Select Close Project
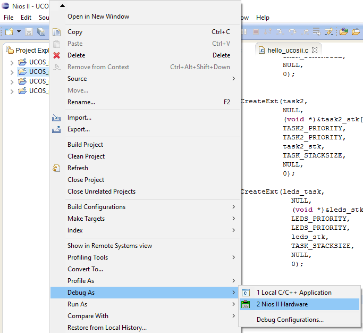 click(x=146, y=180)
